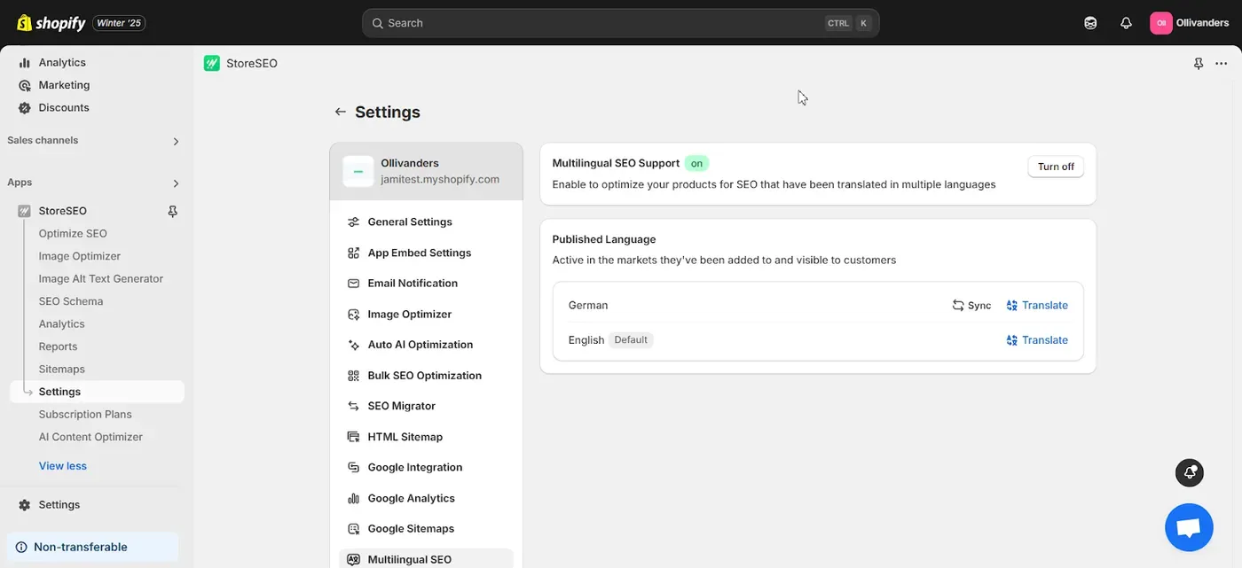Image resolution: width=1242 pixels, height=568 pixels.
Task: Click the Analytics bar chart icon
Action: (x=25, y=63)
